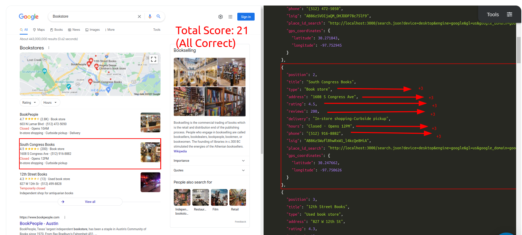Open the South Congress Books listing
The image size is (522, 235).
(x=37, y=144)
